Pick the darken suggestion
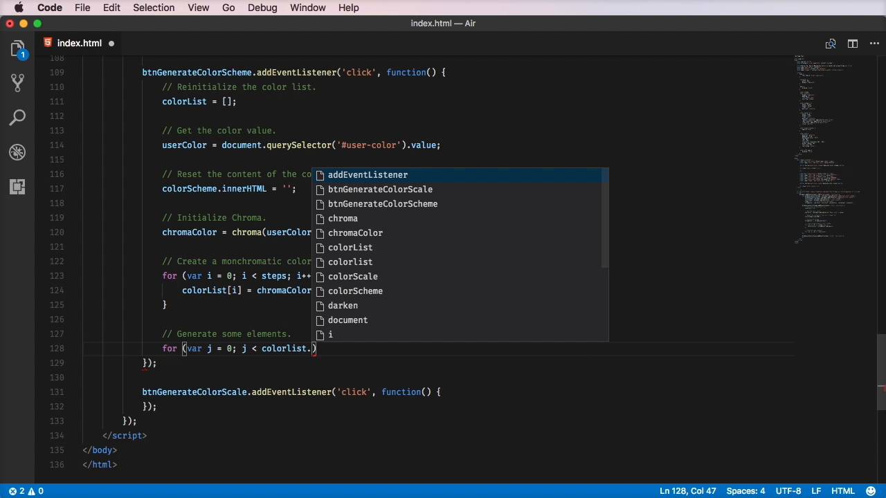 click(460, 306)
